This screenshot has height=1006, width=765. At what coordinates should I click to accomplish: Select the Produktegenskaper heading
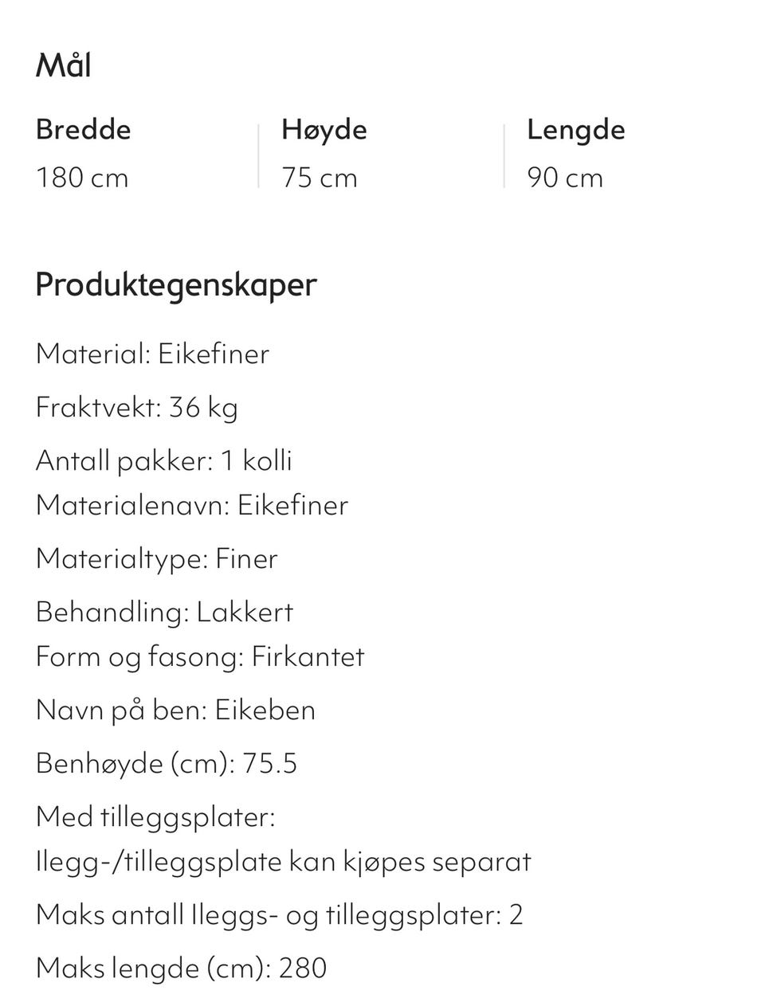click(176, 285)
